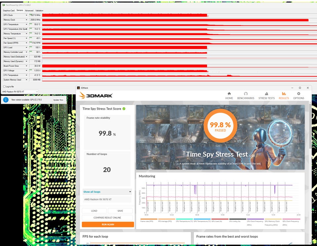Click the 1742 RPM fan speed value

35,43
